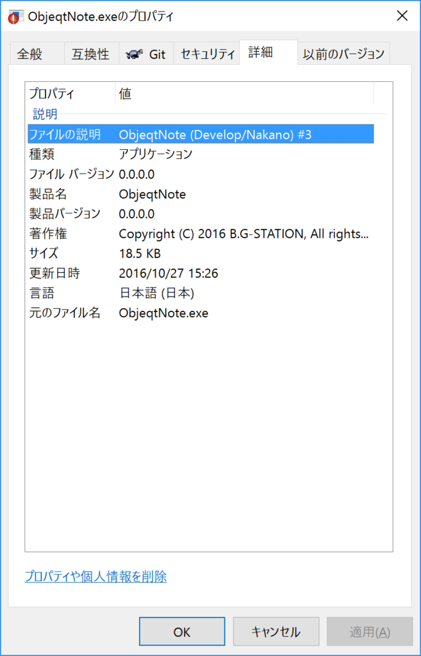The width and height of the screenshot is (421, 656).
Task: Select the 元のファイル名 property label
Action: (x=65, y=313)
